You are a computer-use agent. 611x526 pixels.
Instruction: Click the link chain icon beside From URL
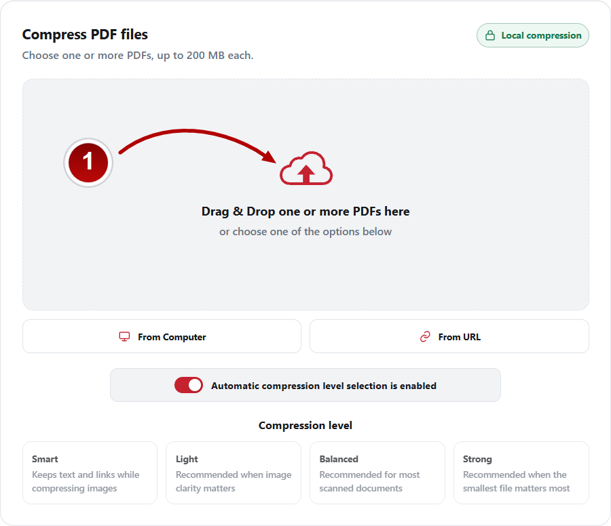tap(425, 336)
